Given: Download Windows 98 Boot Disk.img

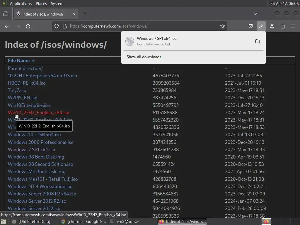Looking at the screenshot, I should [x=36, y=157].
